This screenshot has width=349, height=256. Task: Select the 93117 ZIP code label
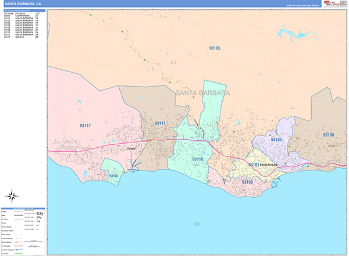[86, 126]
